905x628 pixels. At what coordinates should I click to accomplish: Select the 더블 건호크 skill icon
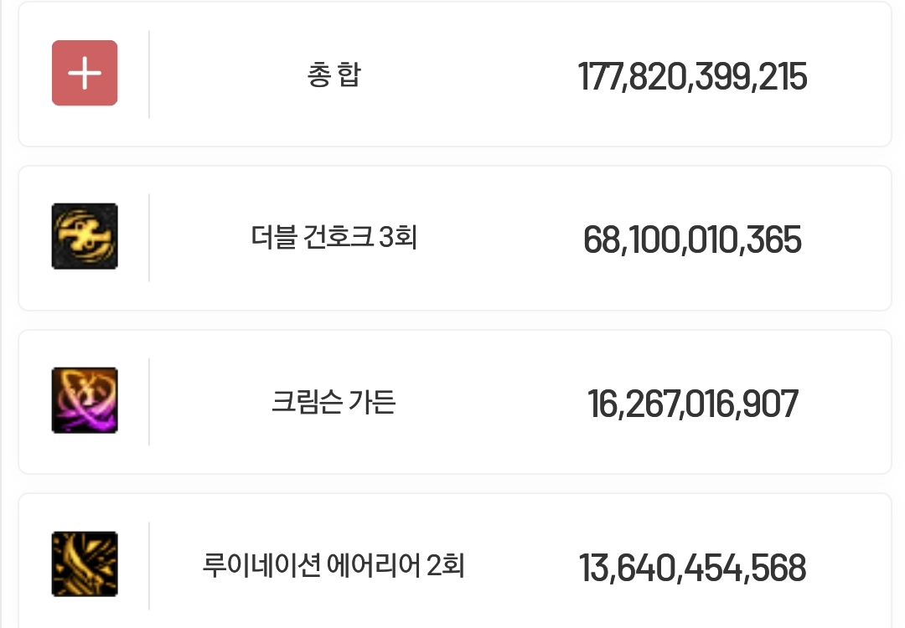coord(85,236)
